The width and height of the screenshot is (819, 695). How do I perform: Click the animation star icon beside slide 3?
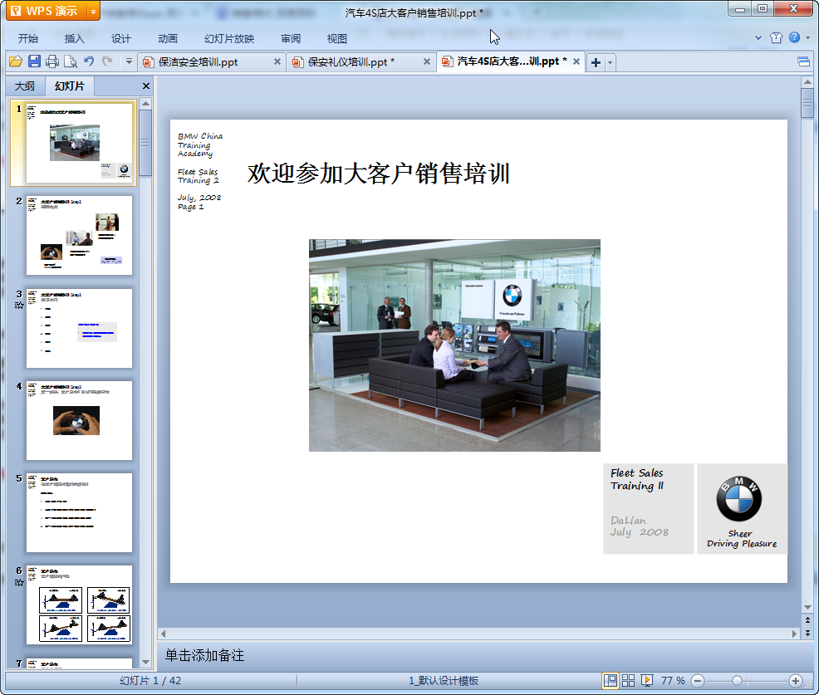tap(19, 306)
